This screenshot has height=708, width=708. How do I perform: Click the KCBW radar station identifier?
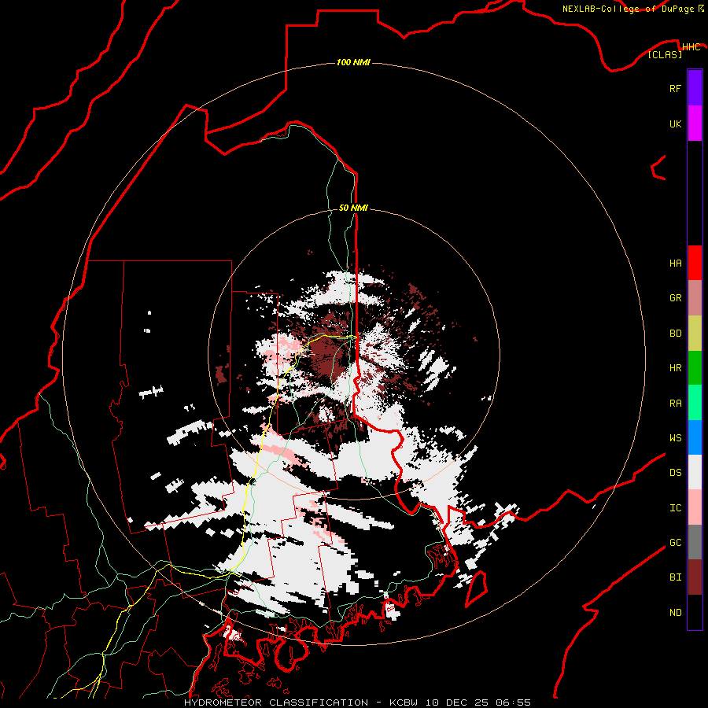[x=404, y=702]
